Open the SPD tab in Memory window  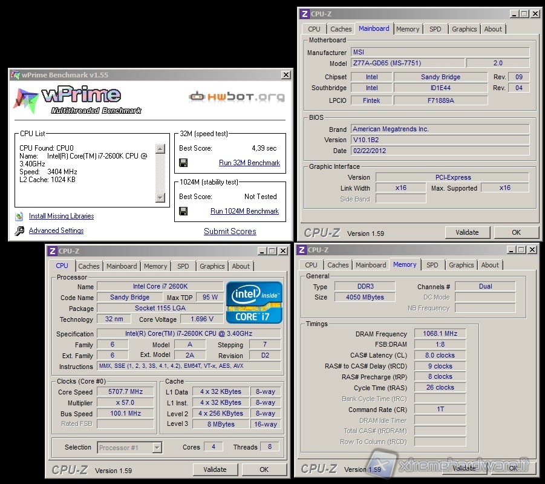point(432,265)
